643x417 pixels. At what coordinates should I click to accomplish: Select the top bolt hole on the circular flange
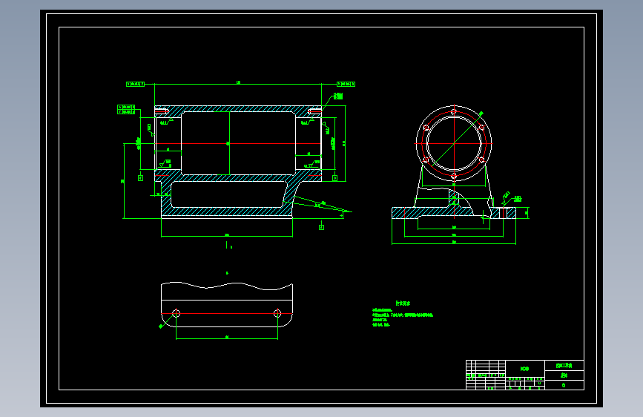pos(454,111)
